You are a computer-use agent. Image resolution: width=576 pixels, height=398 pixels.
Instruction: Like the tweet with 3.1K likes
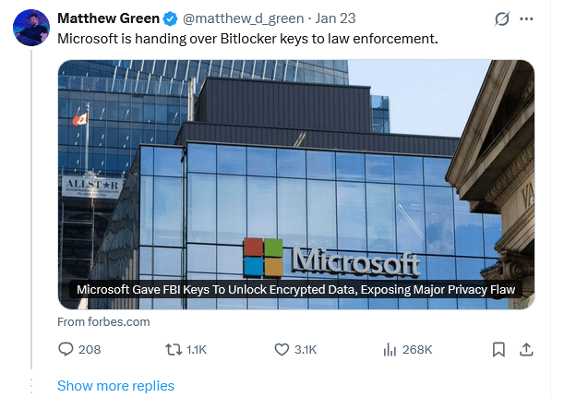282,349
